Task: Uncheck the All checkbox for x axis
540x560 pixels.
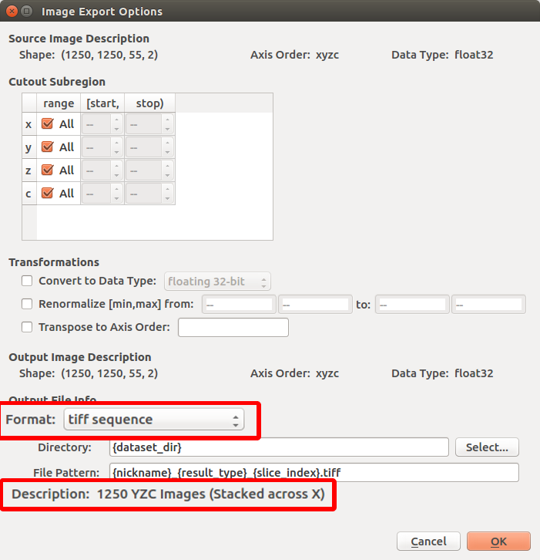Action: point(48,124)
